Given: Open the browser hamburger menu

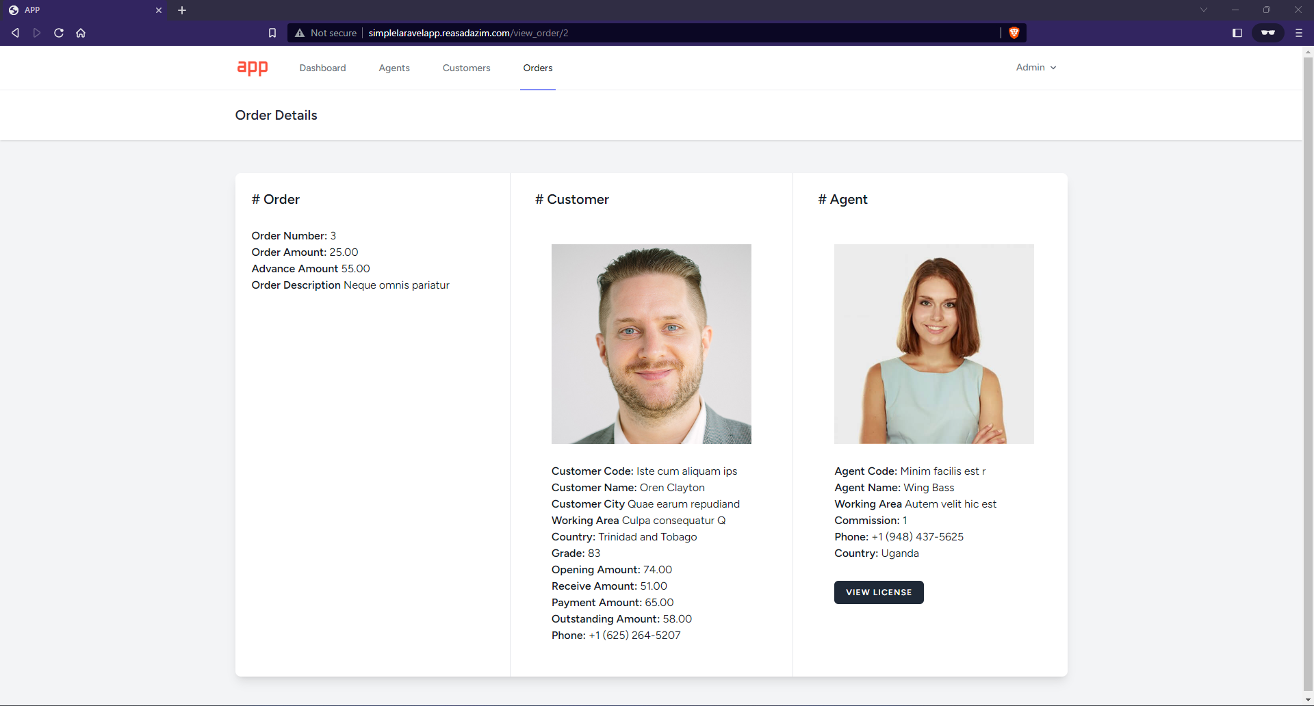Looking at the screenshot, I should click(1298, 33).
